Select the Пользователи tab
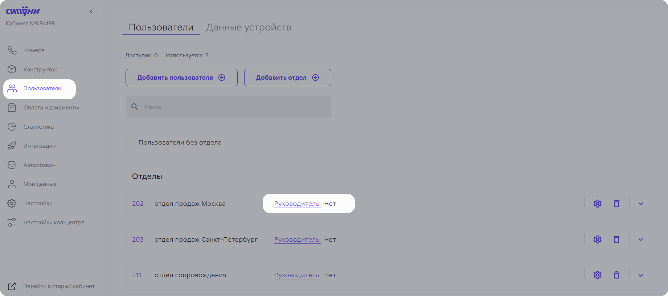Image resolution: width=668 pixels, height=296 pixels. click(161, 28)
